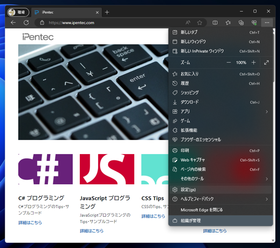Click the three-dot Settings and more button
This screenshot has height=248, width=280.
click(267, 23)
